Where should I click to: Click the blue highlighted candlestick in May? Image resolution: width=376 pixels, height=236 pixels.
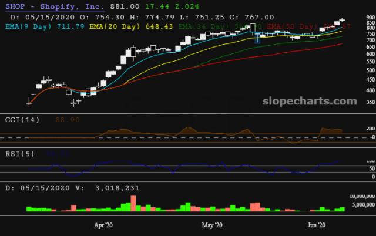pos(257,38)
